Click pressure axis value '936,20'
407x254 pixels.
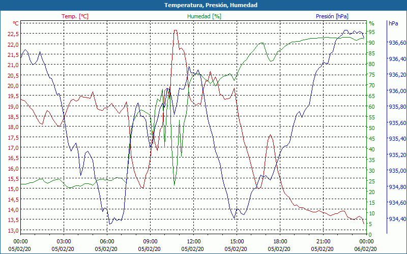397,75
